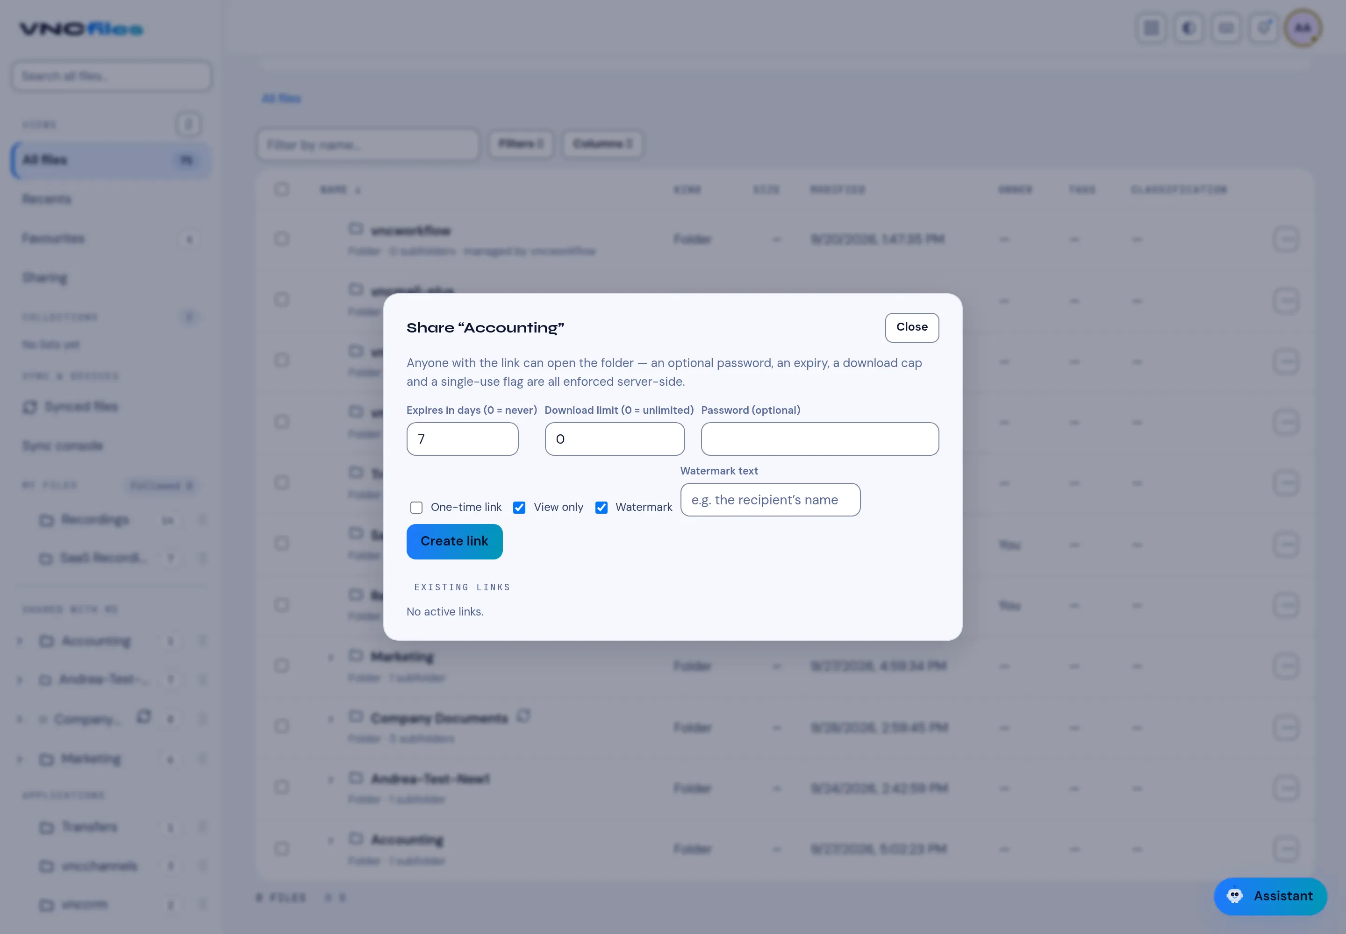Click the Watermark text input
The image size is (1346, 934).
[770, 500]
